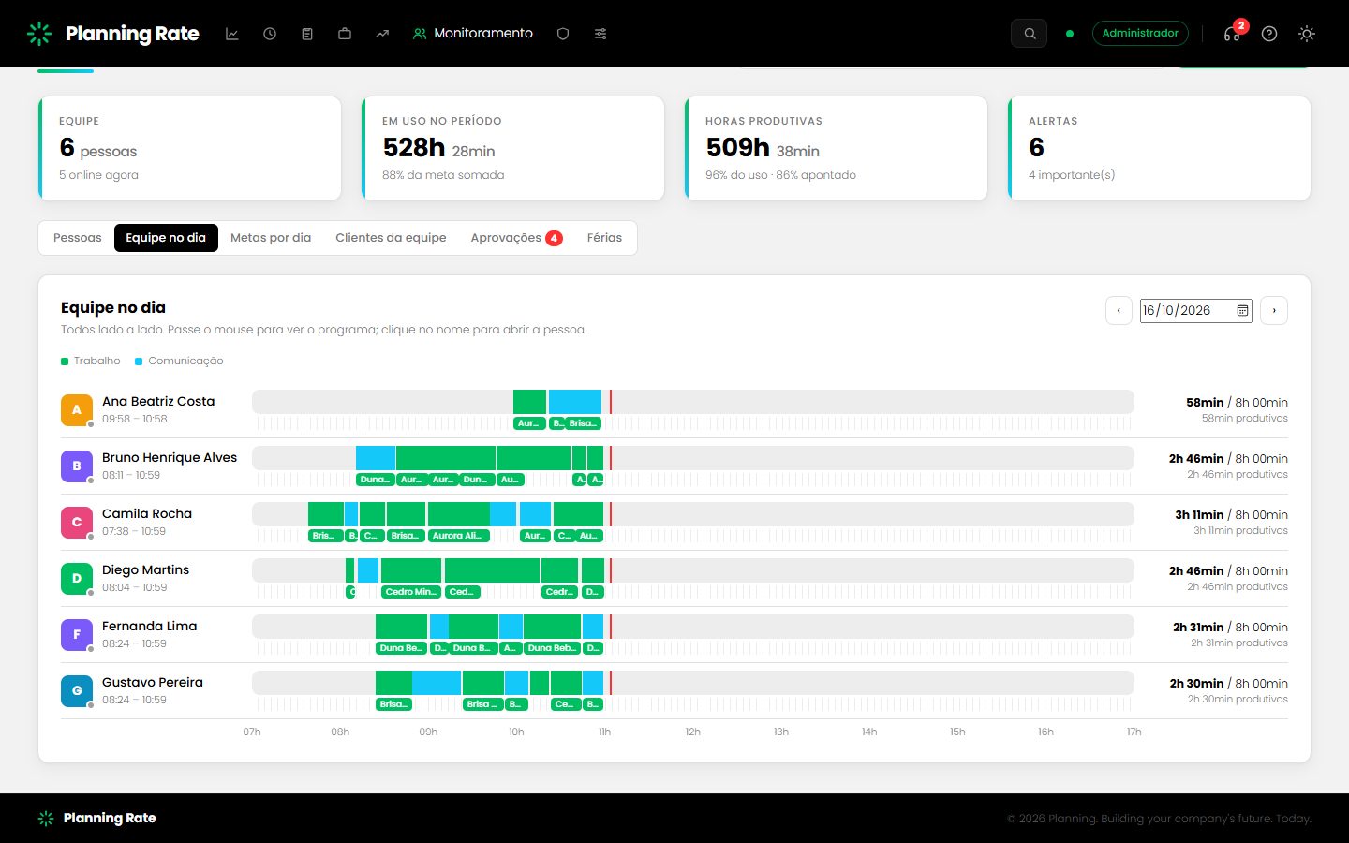Click the blue Comunicação legend swatch

click(x=139, y=362)
